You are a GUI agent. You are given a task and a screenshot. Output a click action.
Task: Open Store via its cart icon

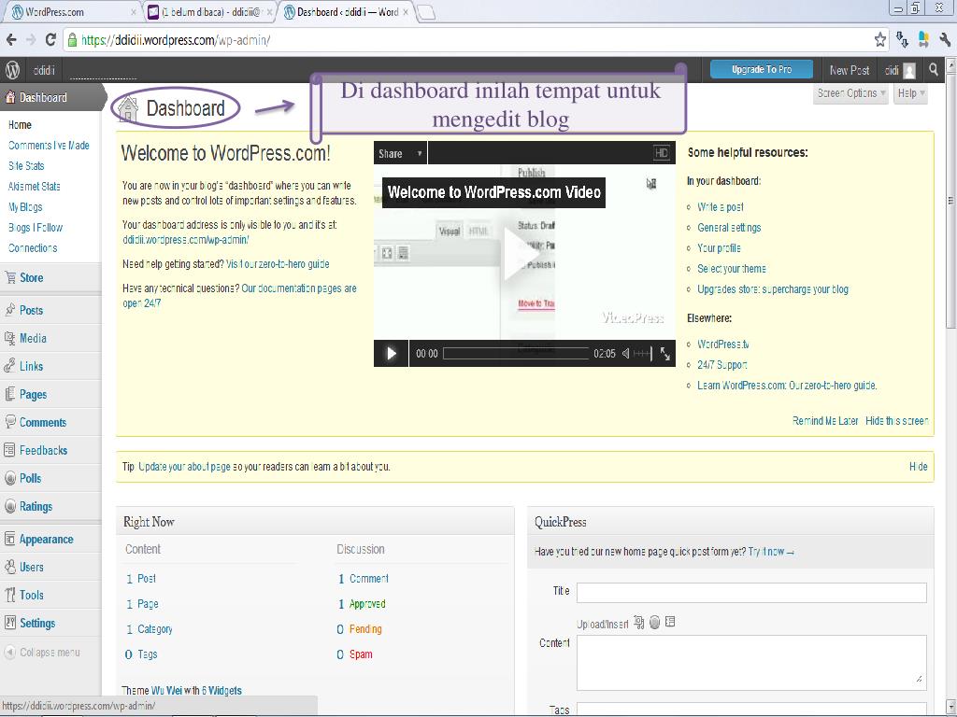(x=10, y=278)
